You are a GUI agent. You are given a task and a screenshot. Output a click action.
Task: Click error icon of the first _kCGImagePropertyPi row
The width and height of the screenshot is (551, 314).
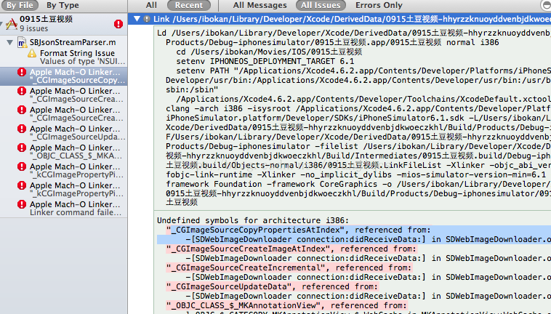pos(22,167)
